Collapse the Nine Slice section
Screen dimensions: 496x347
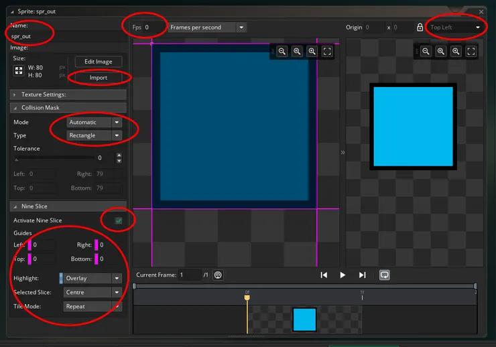(x=68, y=206)
